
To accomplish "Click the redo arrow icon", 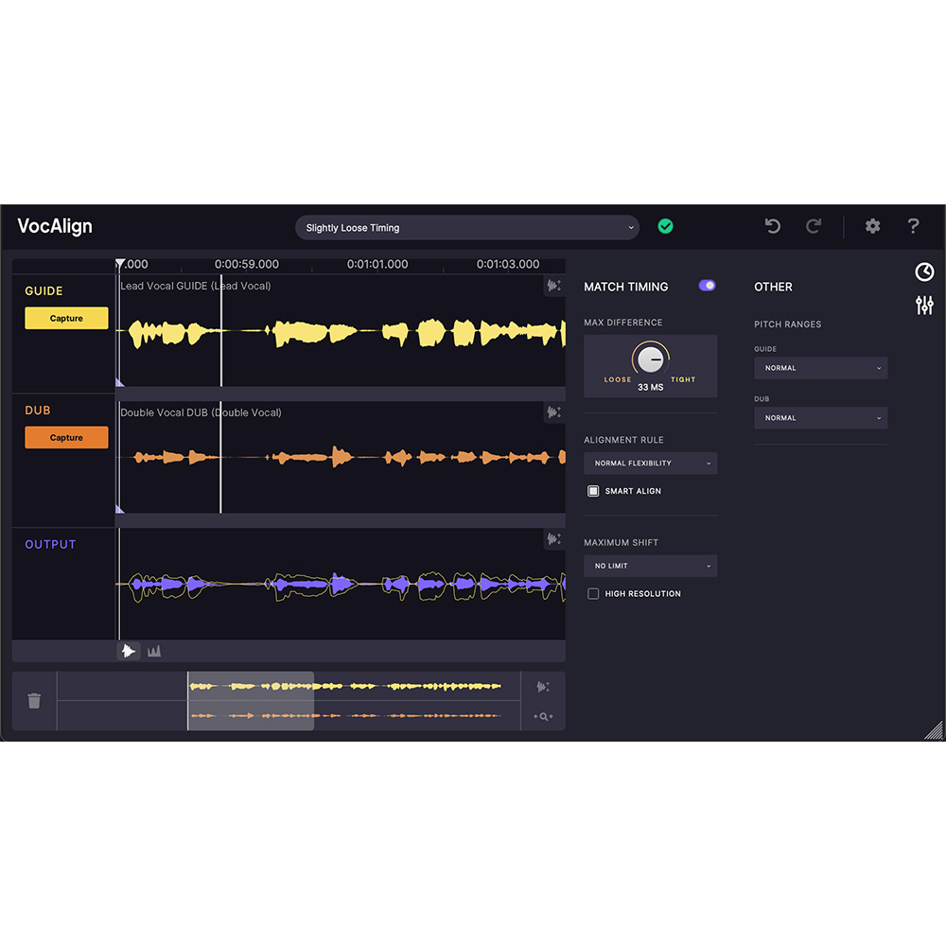I will [x=814, y=226].
